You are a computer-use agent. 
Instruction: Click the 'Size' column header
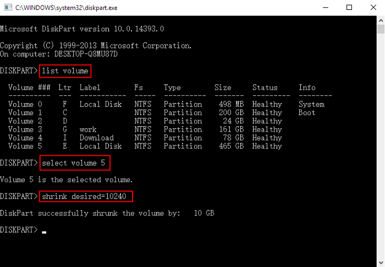[223, 88]
